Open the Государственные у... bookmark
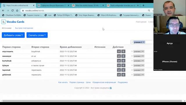This screenshot has width=186, height=105. (130, 15)
